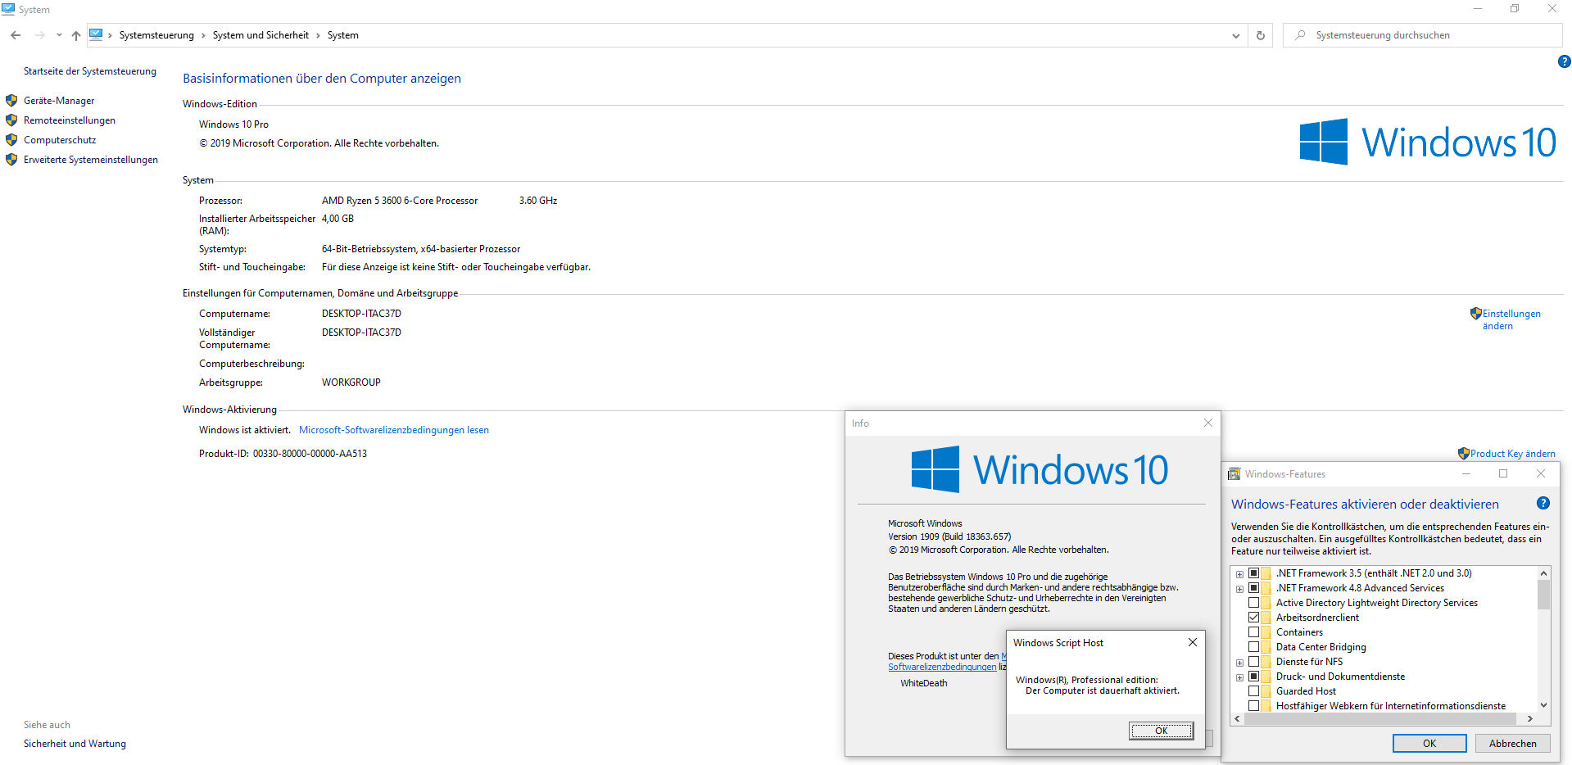Click chevron after System und Sicherheit breadcrumb
The height and width of the screenshot is (765, 1572).
tap(318, 35)
